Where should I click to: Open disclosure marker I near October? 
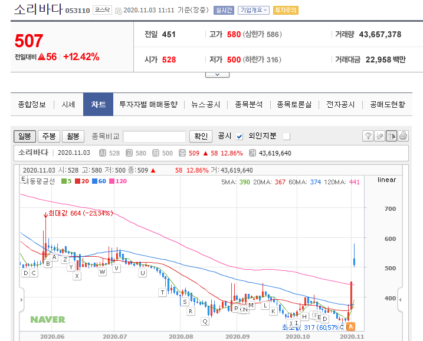(296, 323)
